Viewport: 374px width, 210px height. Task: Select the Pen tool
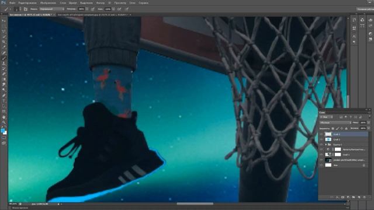(x=4, y=95)
